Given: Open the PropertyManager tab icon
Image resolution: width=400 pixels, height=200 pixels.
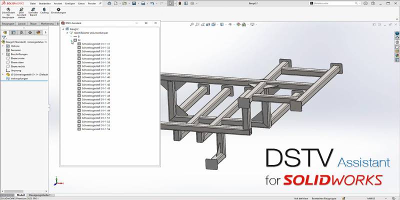Looking at the screenshot, I should pos(13,32).
